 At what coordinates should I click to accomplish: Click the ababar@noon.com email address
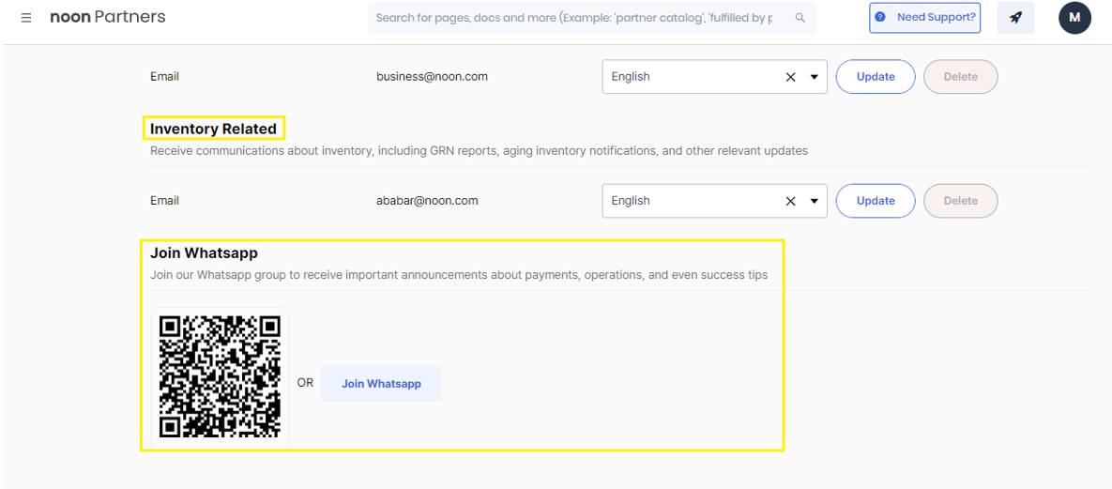coord(427,201)
